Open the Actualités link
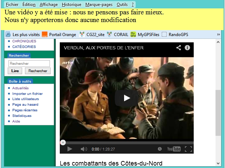This screenshot has height=168, width=225. (x=20, y=88)
